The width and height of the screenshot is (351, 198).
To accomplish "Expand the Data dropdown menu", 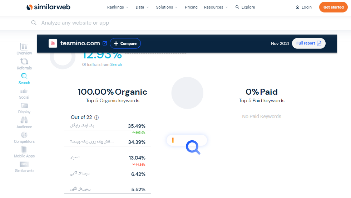I will pyautogui.click(x=142, y=7).
